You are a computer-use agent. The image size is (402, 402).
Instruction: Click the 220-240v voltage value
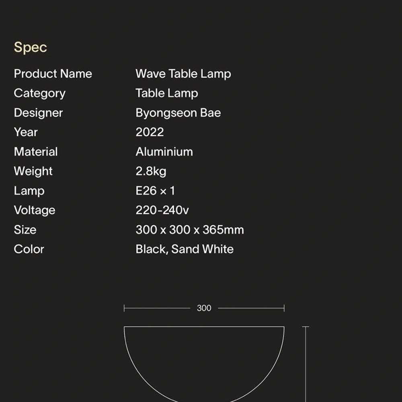coord(162,210)
